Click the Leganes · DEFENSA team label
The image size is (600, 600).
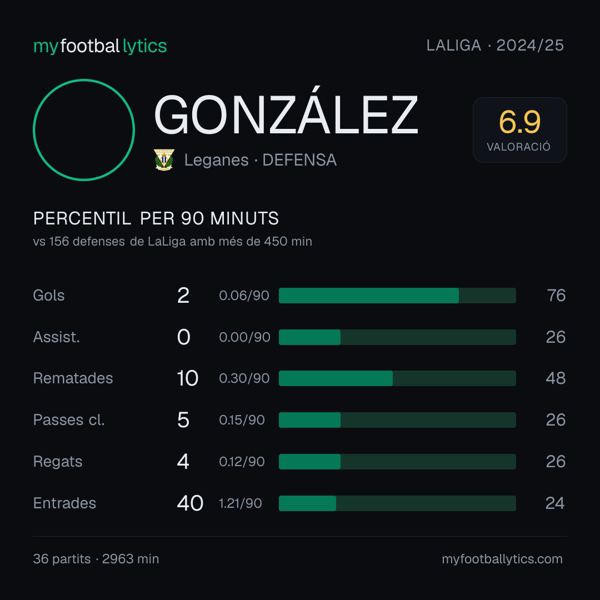260,160
